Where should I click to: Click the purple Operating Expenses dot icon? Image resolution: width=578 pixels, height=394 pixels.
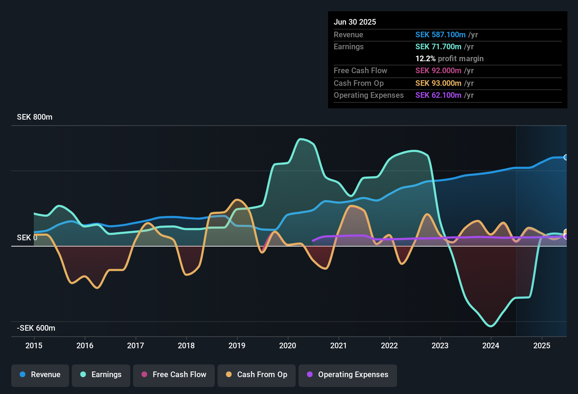point(309,375)
